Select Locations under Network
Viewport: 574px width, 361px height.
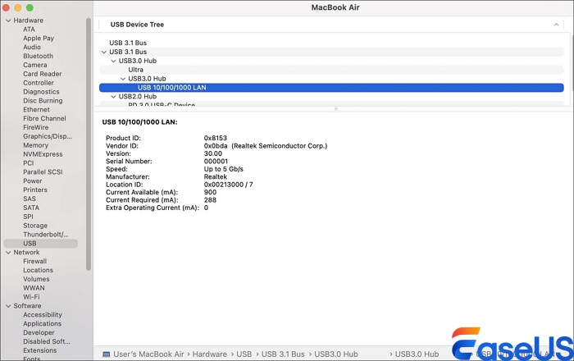click(x=38, y=270)
